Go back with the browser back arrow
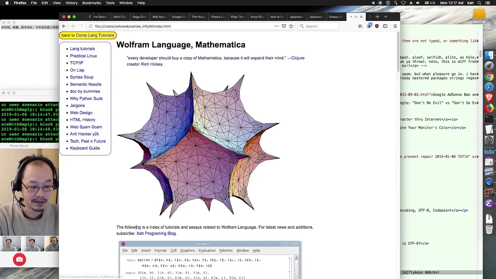The image size is (496, 279). [x=64, y=26]
